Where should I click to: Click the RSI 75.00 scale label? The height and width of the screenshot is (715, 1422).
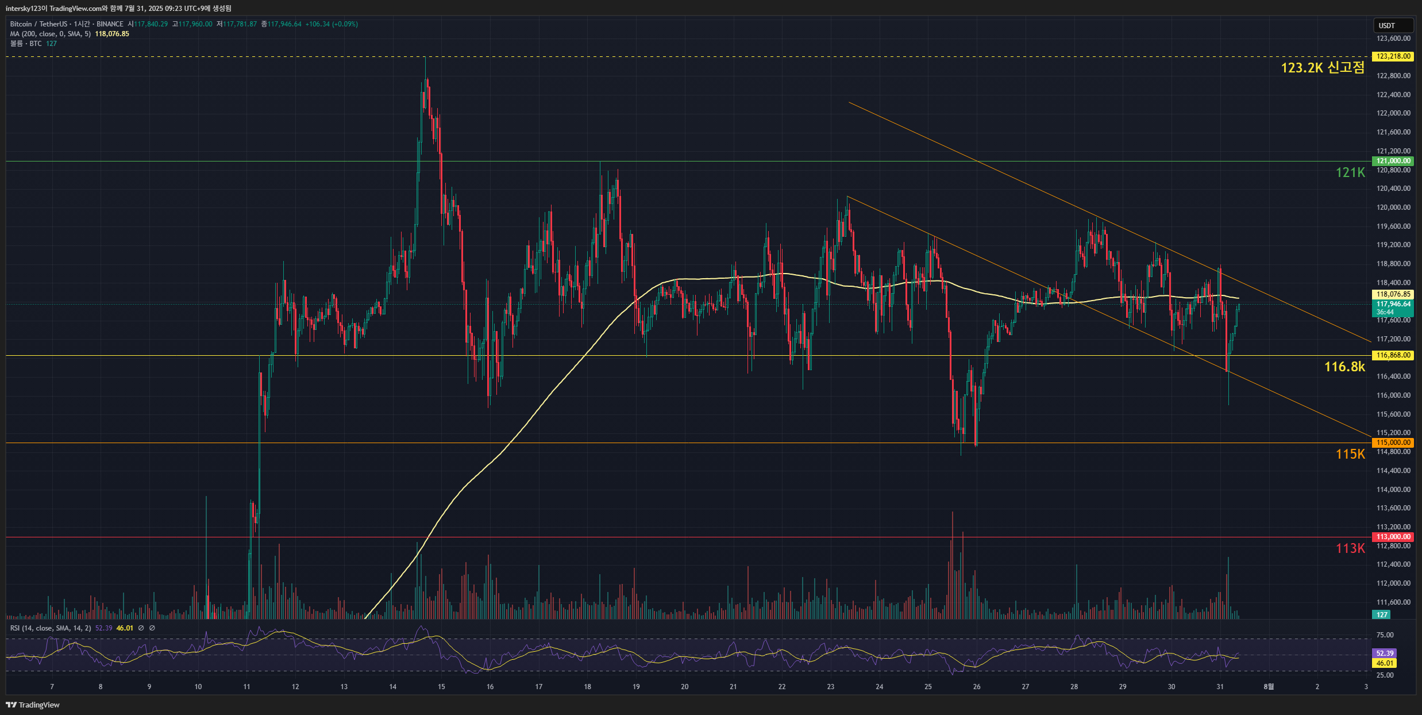point(1385,635)
